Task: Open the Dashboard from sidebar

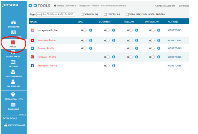Action: point(13,23)
